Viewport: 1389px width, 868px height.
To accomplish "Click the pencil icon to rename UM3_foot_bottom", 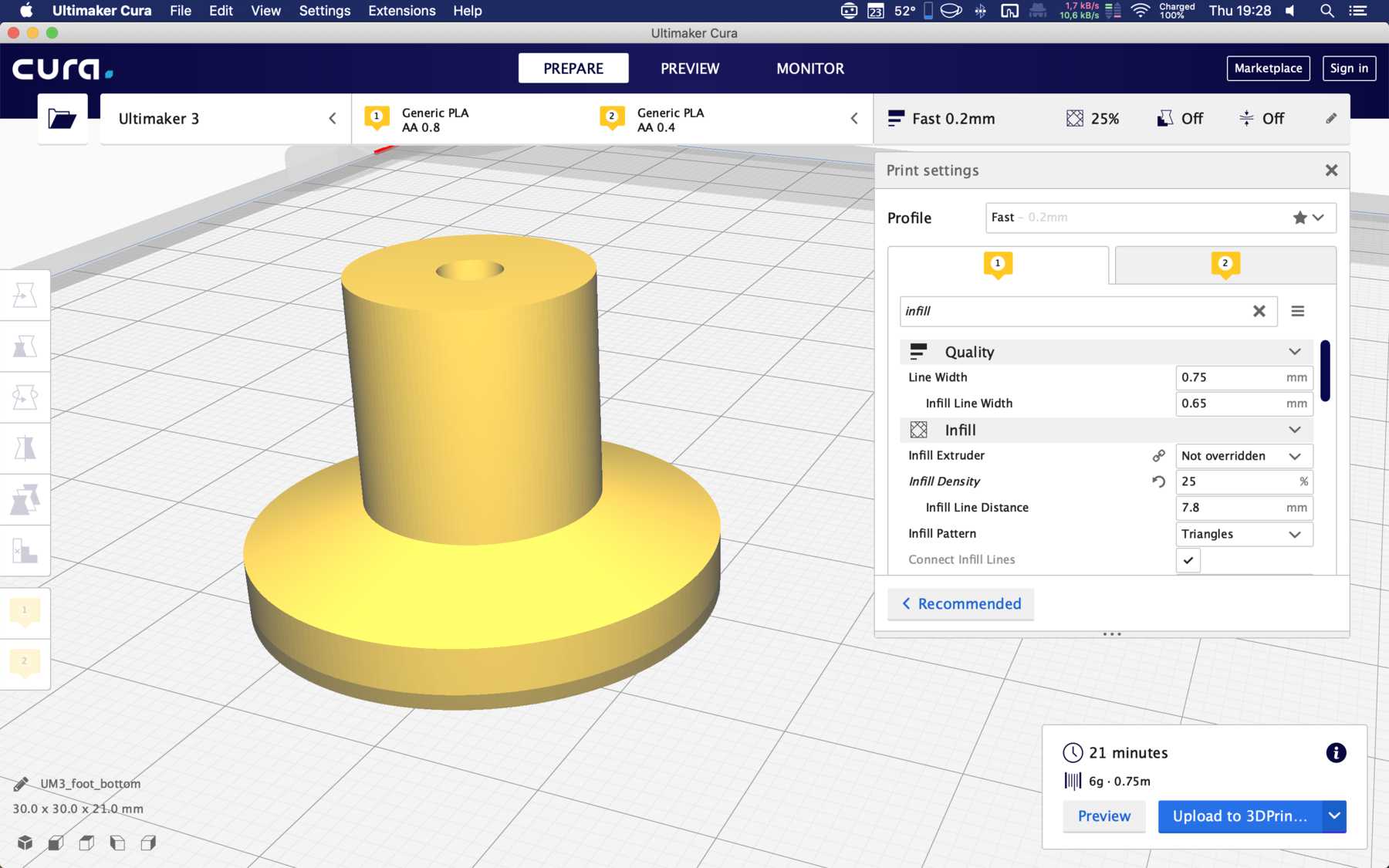I will point(21,784).
